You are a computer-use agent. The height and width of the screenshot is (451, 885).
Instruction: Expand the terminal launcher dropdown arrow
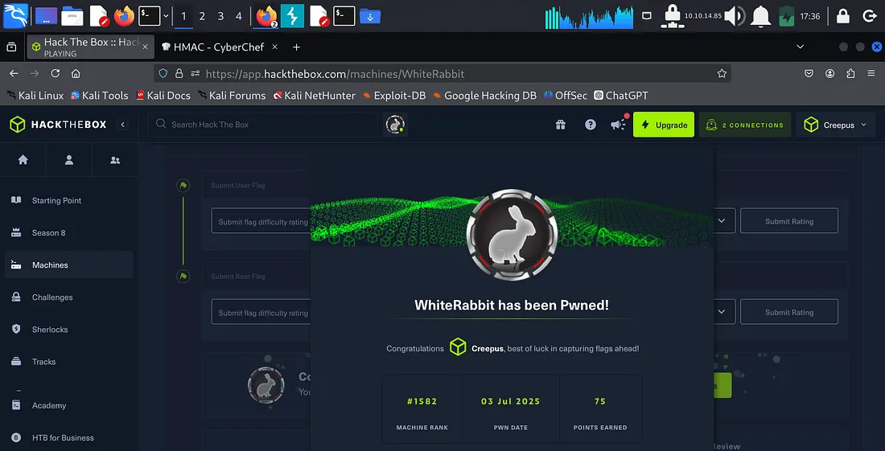pyautogui.click(x=166, y=16)
